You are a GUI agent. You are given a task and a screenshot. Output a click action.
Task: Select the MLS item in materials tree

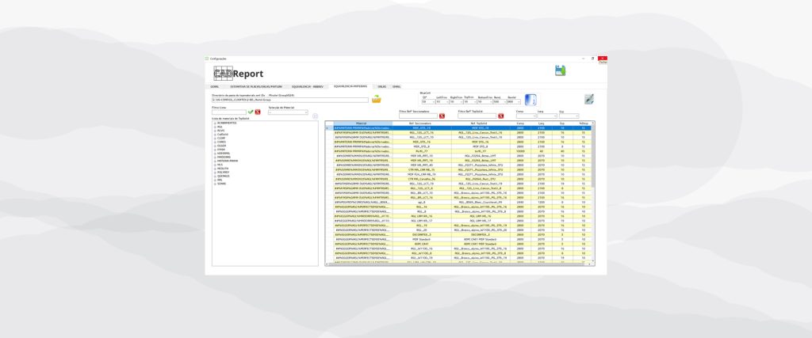(x=220, y=165)
